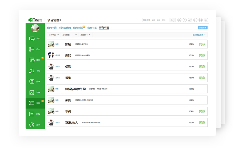Click the 添加申请 button
The width and height of the screenshot is (238, 156).
pyautogui.click(x=203, y=28)
